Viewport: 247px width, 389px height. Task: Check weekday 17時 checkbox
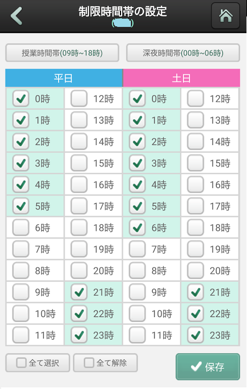pos(79,206)
